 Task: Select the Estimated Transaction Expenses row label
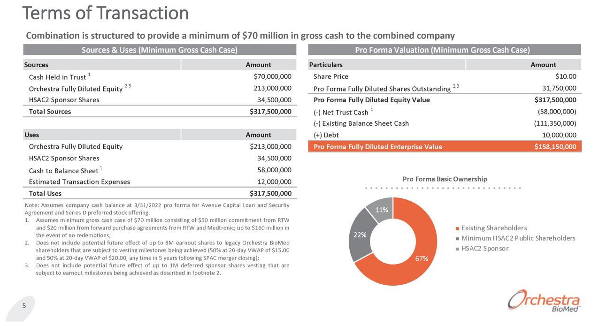click(79, 182)
